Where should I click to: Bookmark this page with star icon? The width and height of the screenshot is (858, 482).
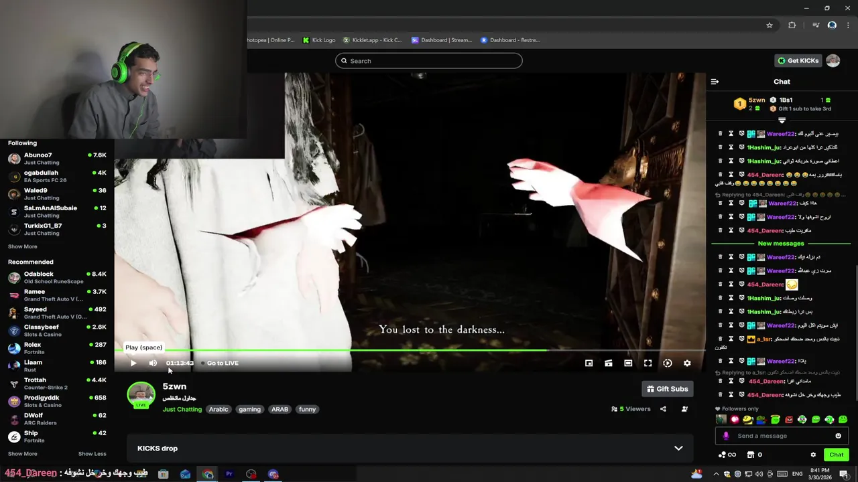(770, 25)
